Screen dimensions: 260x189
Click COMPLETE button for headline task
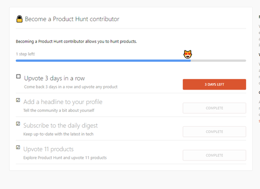(x=214, y=108)
